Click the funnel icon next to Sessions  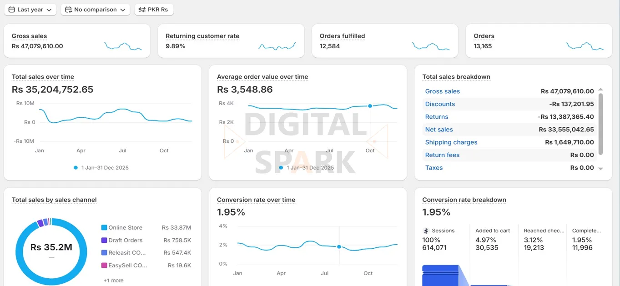click(427, 231)
